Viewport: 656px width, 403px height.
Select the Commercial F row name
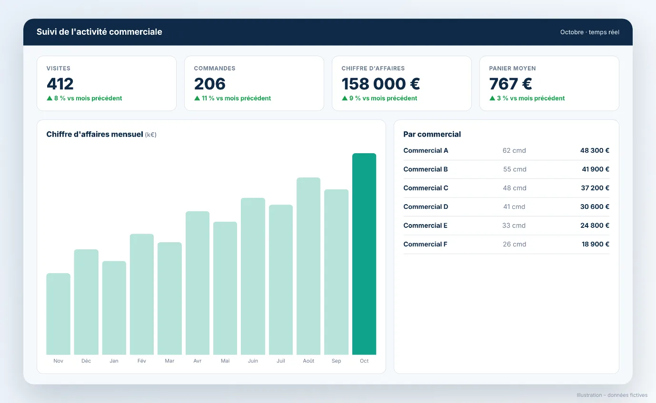coord(425,245)
